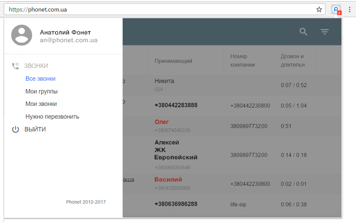Open the filter icon in header
Image resolution: width=356 pixels, height=222 pixels.
[x=325, y=32]
